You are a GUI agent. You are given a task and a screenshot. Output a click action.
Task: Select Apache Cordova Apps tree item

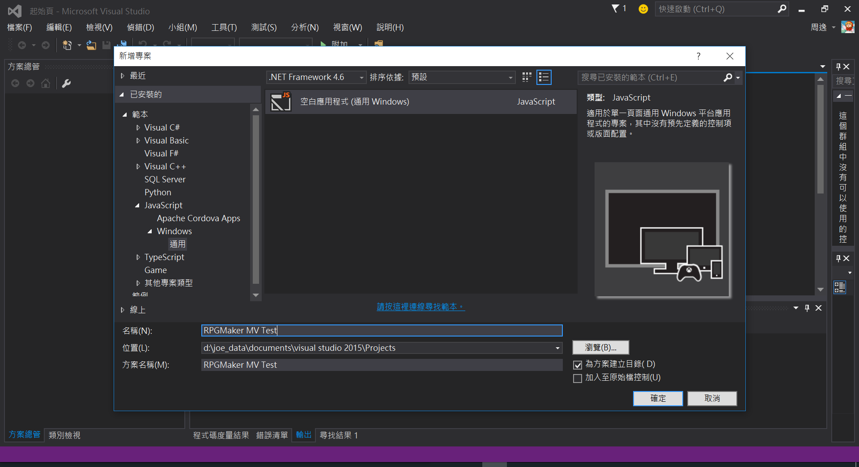click(x=198, y=218)
